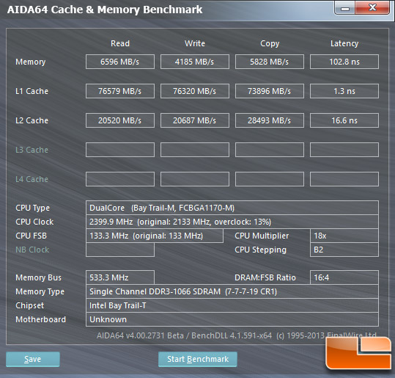Click the empty L3 Cache Read field
395x378 pixels.
120,150
